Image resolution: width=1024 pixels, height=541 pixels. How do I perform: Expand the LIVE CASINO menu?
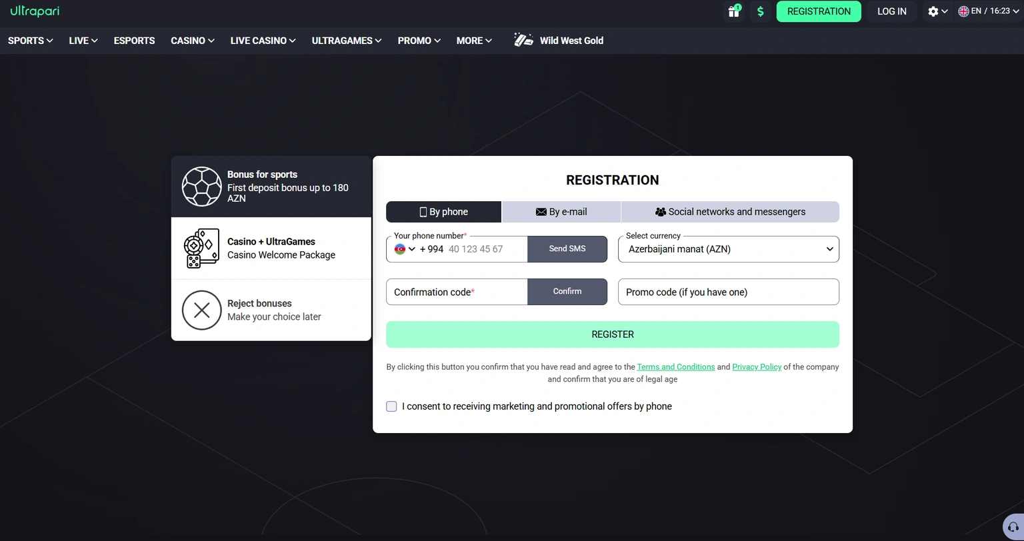pyautogui.click(x=263, y=41)
